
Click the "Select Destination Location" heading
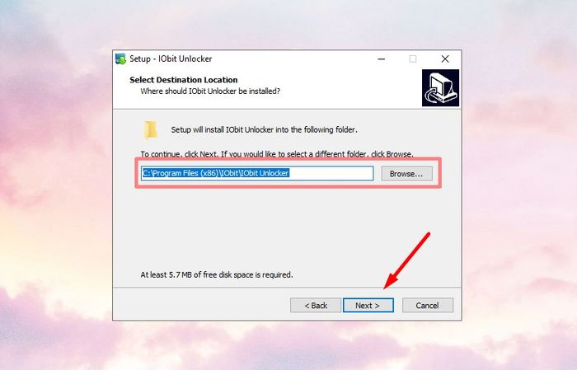184,80
